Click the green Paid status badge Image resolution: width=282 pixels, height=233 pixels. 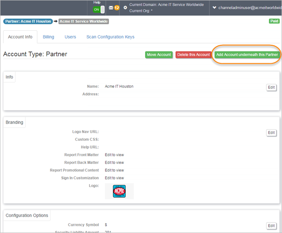click(x=274, y=21)
